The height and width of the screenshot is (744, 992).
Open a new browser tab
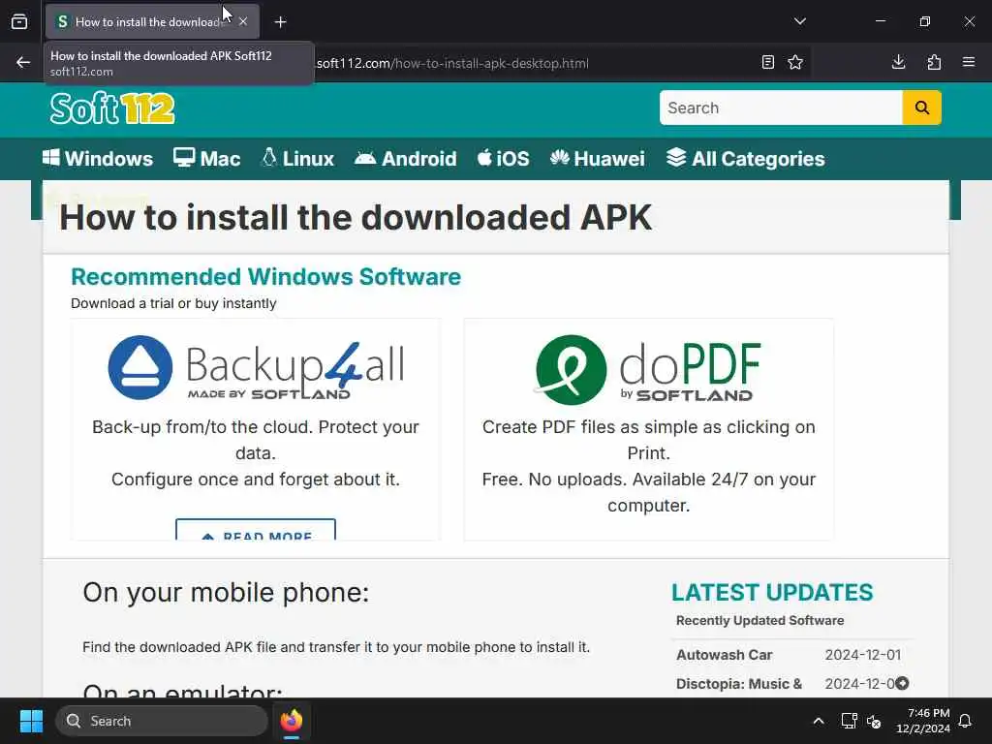pos(280,22)
